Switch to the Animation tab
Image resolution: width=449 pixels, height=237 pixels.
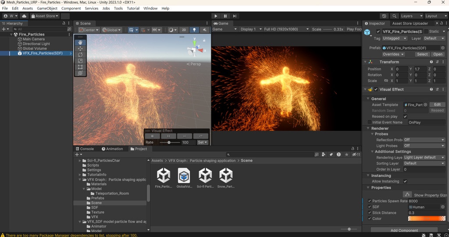pos(112,149)
